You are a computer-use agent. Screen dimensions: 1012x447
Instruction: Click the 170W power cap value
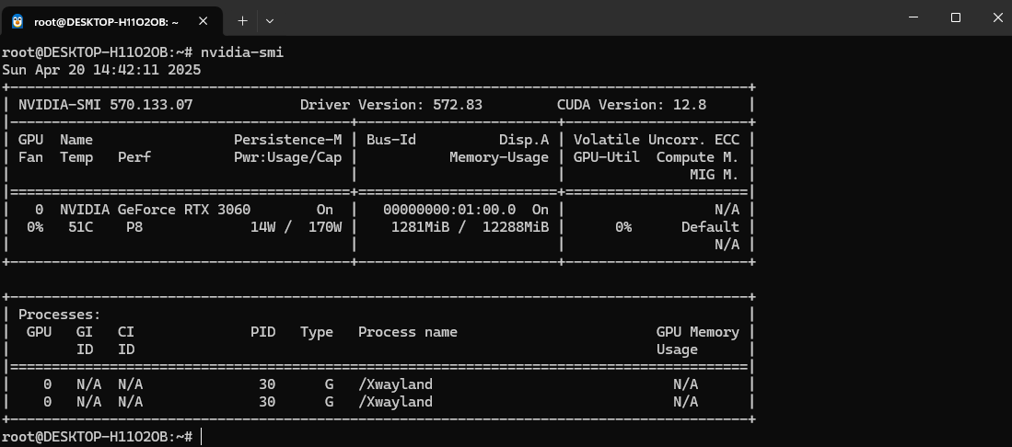pyautogui.click(x=325, y=227)
